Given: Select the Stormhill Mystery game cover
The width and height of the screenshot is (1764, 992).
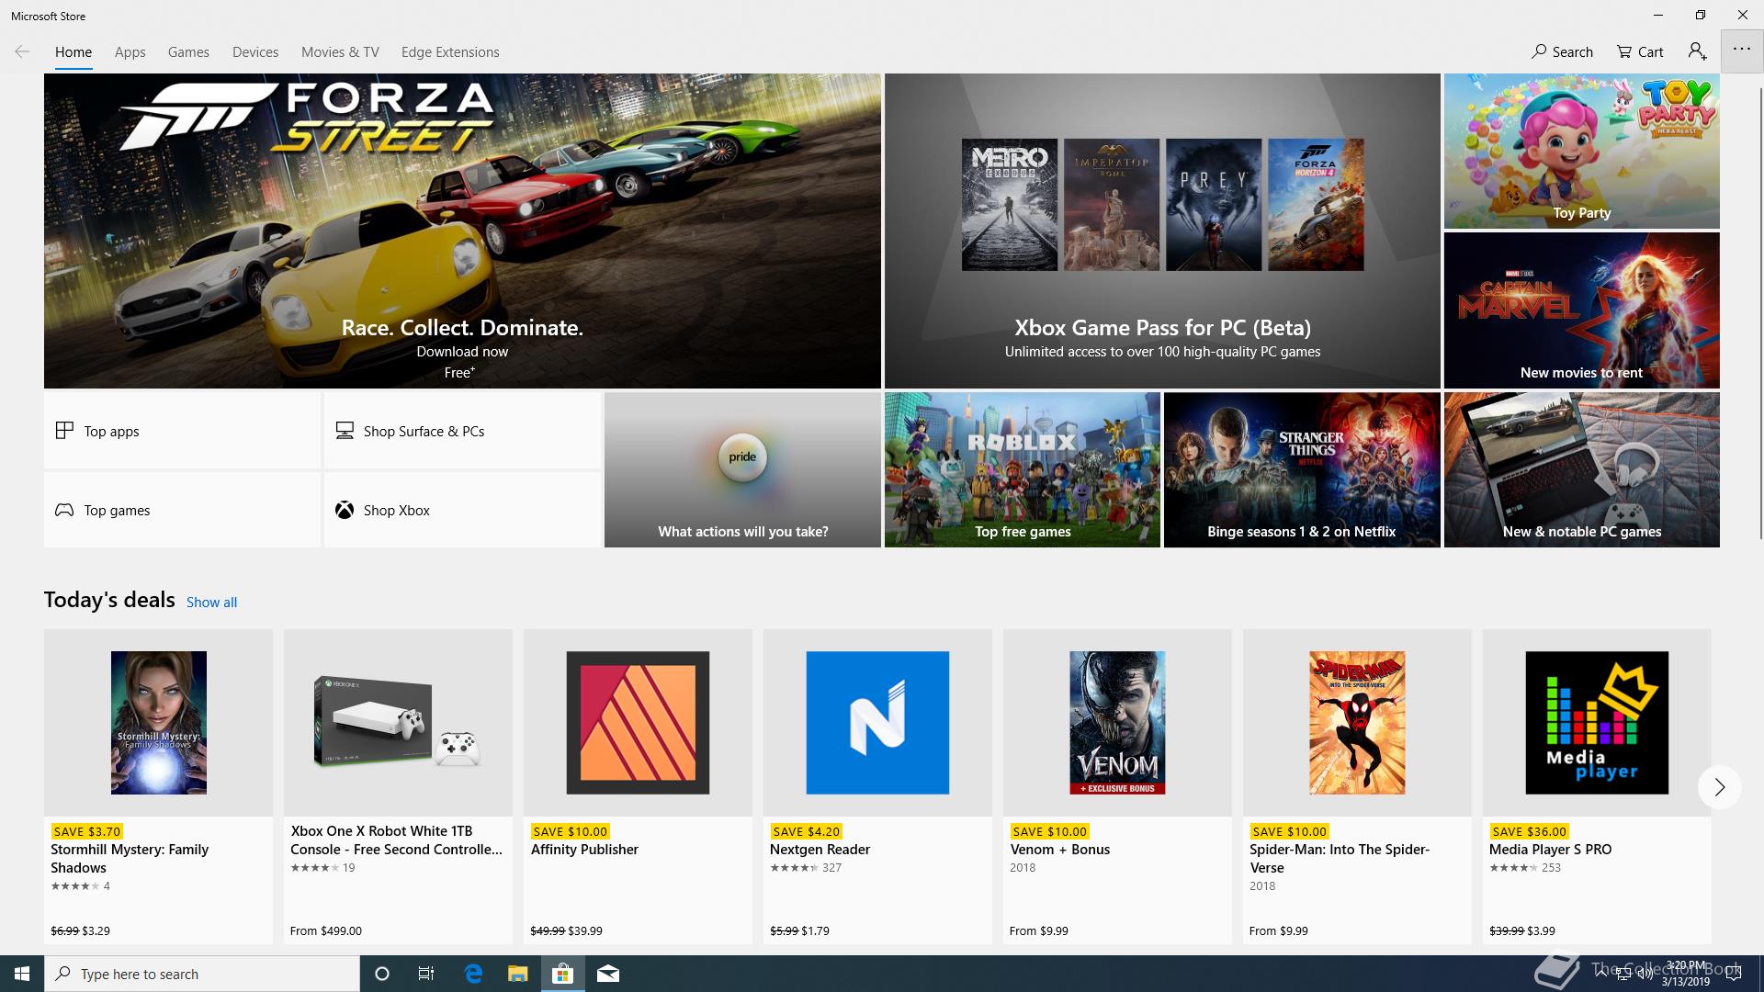Looking at the screenshot, I should pyautogui.click(x=158, y=723).
